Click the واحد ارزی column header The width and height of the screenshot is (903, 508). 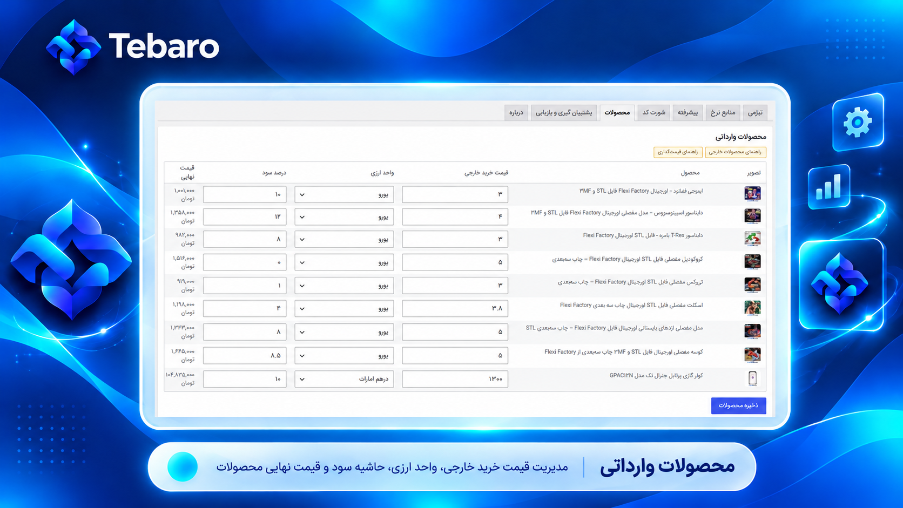pos(382,173)
